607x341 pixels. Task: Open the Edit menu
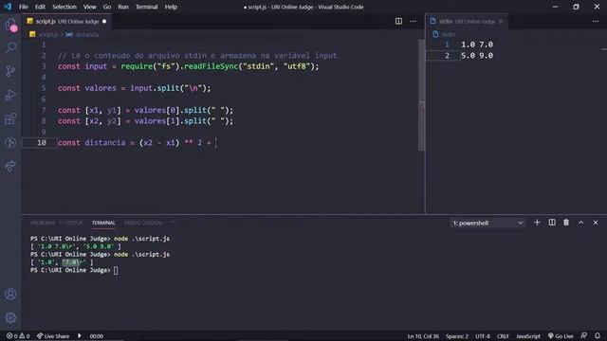point(40,7)
